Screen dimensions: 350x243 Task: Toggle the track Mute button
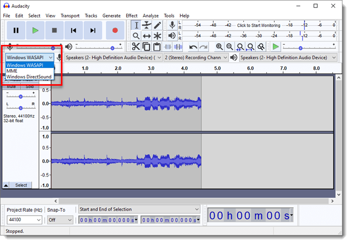[x=12, y=87]
